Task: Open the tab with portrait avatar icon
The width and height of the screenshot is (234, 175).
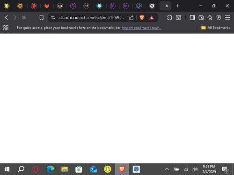Action: [60, 6]
